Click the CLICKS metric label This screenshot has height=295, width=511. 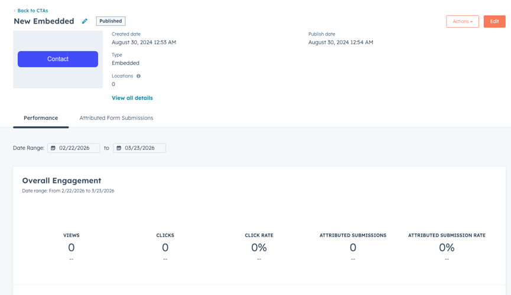pyautogui.click(x=165, y=235)
